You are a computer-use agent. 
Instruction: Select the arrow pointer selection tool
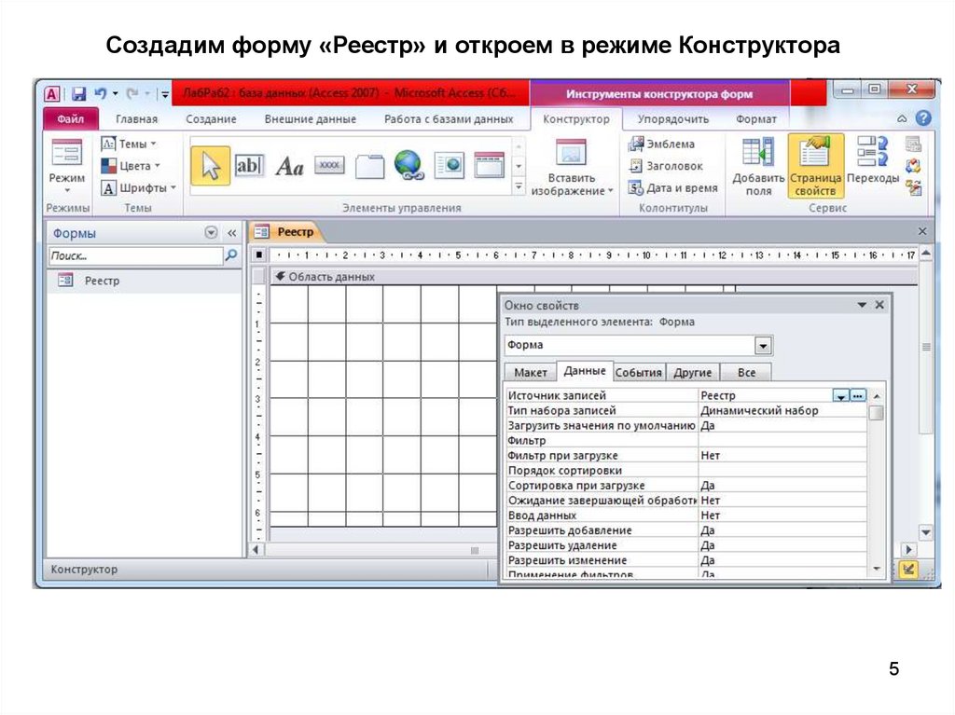click(x=210, y=166)
